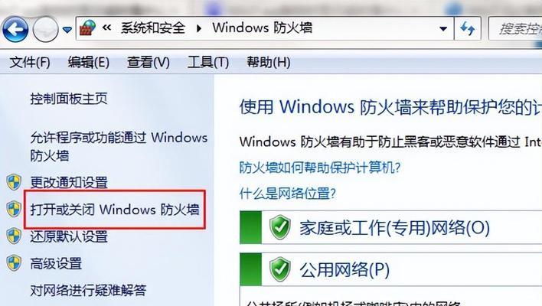
Task: Expand the address bar history dropdown
Action: (x=443, y=28)
